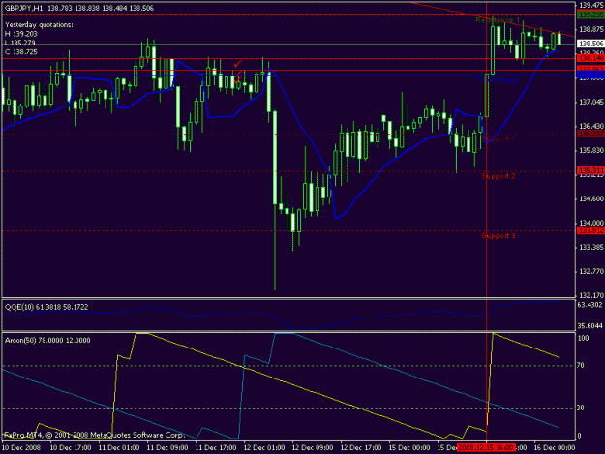The height and width of the screenshot is (454, 605).
Task: Click the red price tag 138.148
Action: coord(590,58)
